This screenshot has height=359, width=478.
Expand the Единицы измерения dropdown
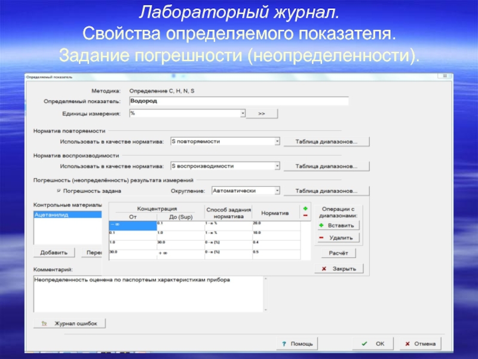pyautogui.click(x=243, y=112)
